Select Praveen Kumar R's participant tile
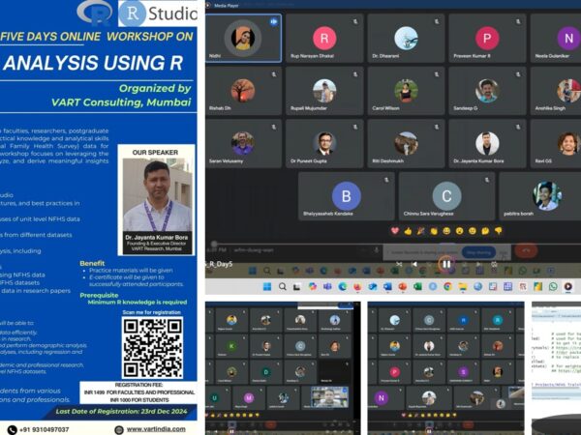Viewport: 581px width, 435px height. [x=487, y=38]
